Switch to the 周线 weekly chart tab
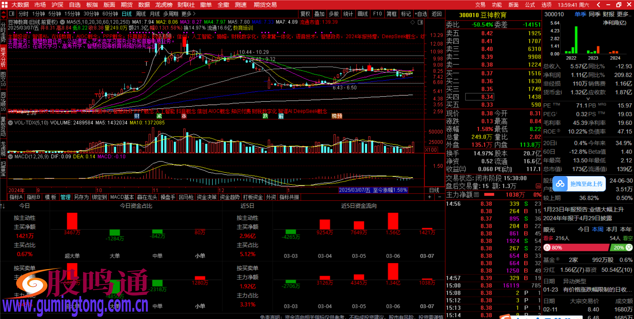The height and width of the screenshot is (319, 634). pos(141,14)
